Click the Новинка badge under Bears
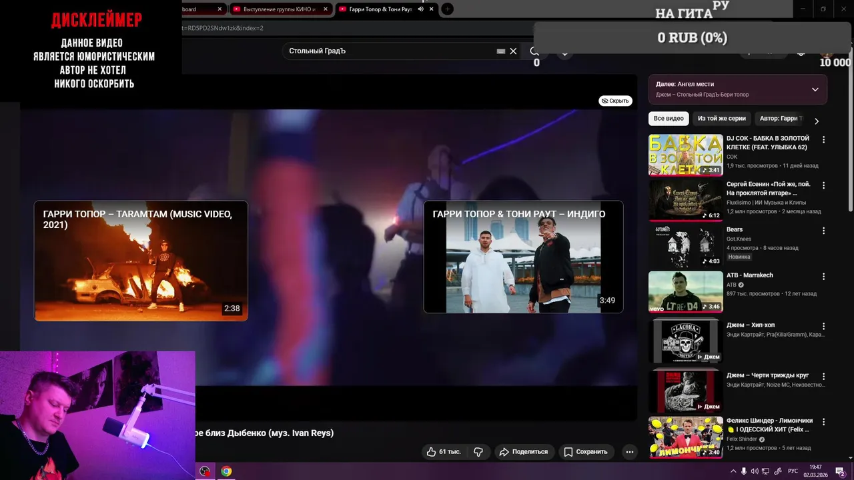The width and height of the screenshot is (854, 480). 739,257
